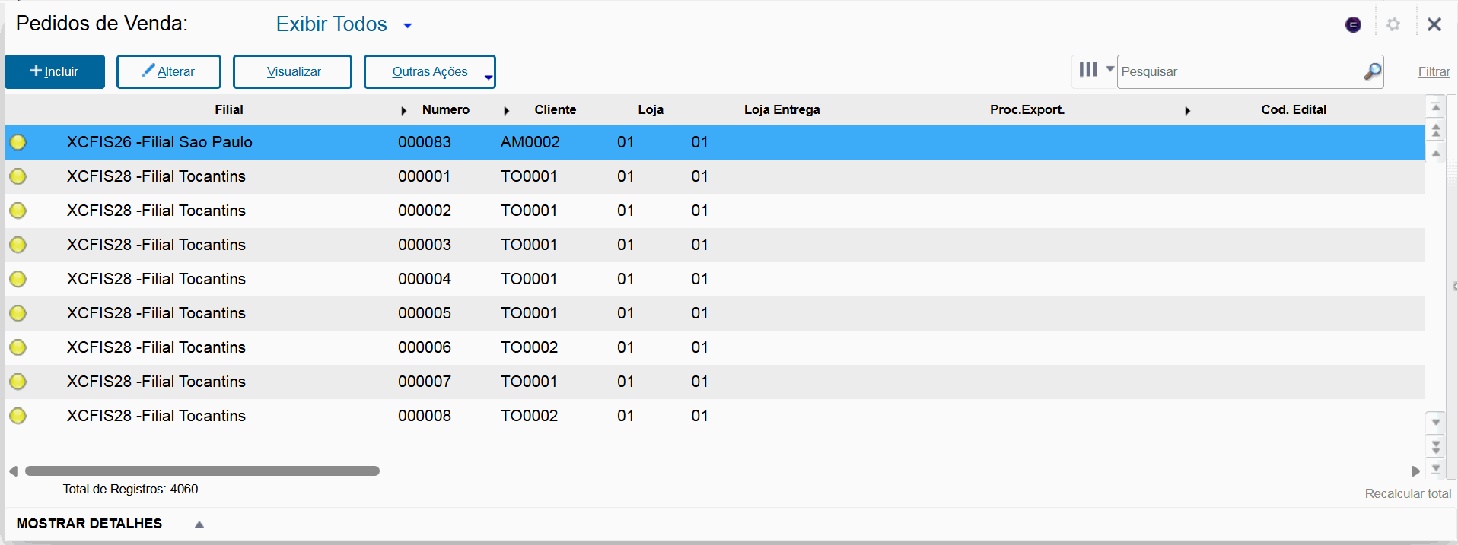Sort by the Filial column header
Viewport: 1458px width, 545px height.
[x=228, y=109]
